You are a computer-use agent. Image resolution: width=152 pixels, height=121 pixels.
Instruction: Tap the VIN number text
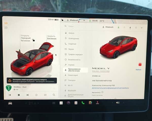[x=102, y=81]
